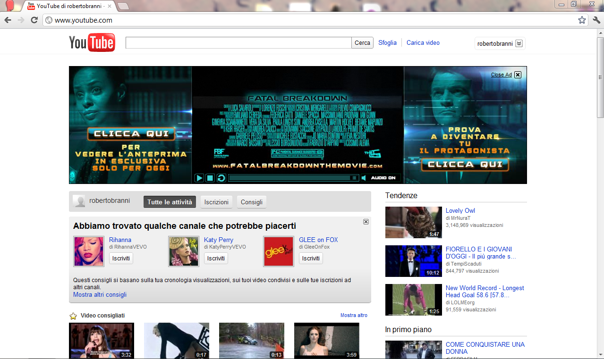Click the www.youtube.com address bar
The image size is (604, 359).
(314, 20)
